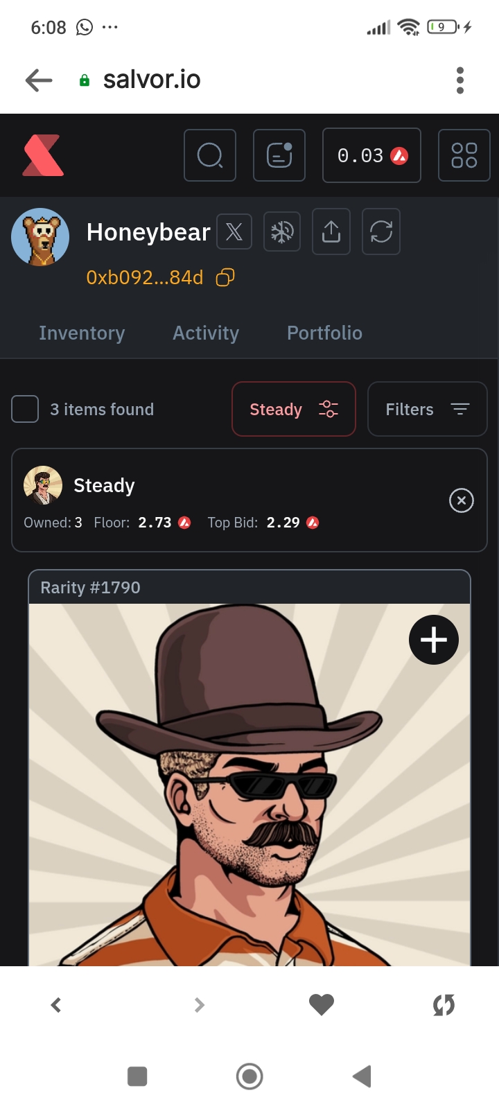
Task: Refresh the profile with circular arrows icon
Action: (x=381, y=232)
